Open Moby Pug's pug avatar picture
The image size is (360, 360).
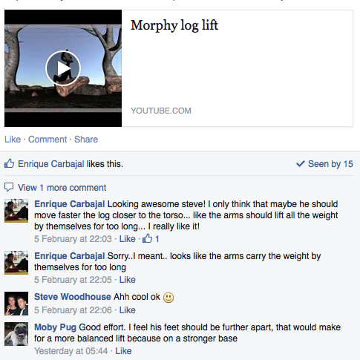pos(16,334)
